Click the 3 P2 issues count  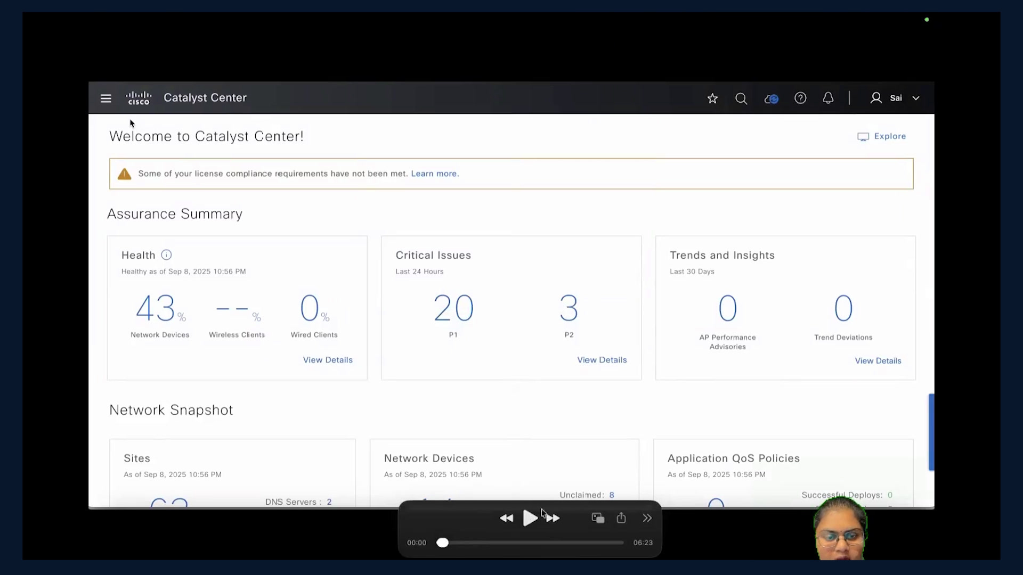[569, 308]
